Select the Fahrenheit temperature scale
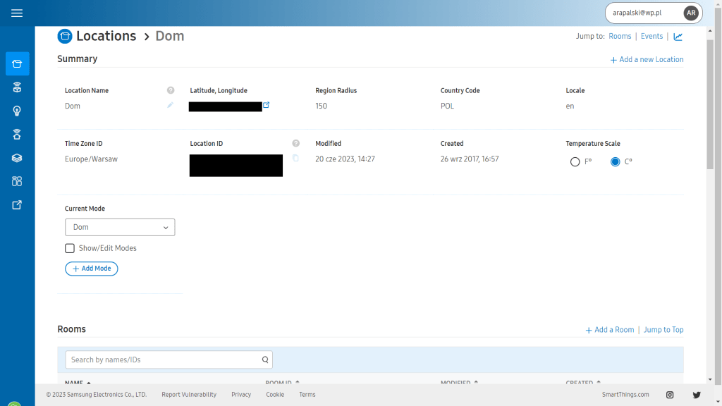This screenshot has height=406, width=722. 575,162
